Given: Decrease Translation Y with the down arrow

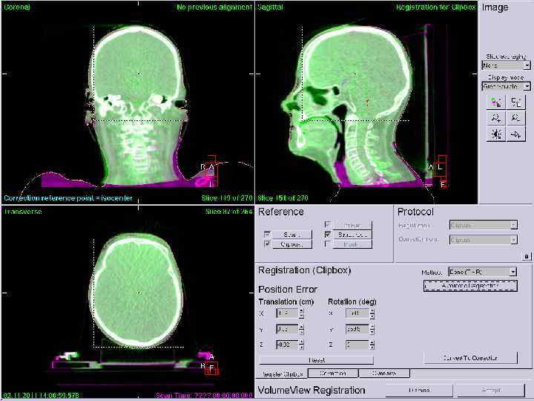Looking at the screenshot, I should coord(301,331).
